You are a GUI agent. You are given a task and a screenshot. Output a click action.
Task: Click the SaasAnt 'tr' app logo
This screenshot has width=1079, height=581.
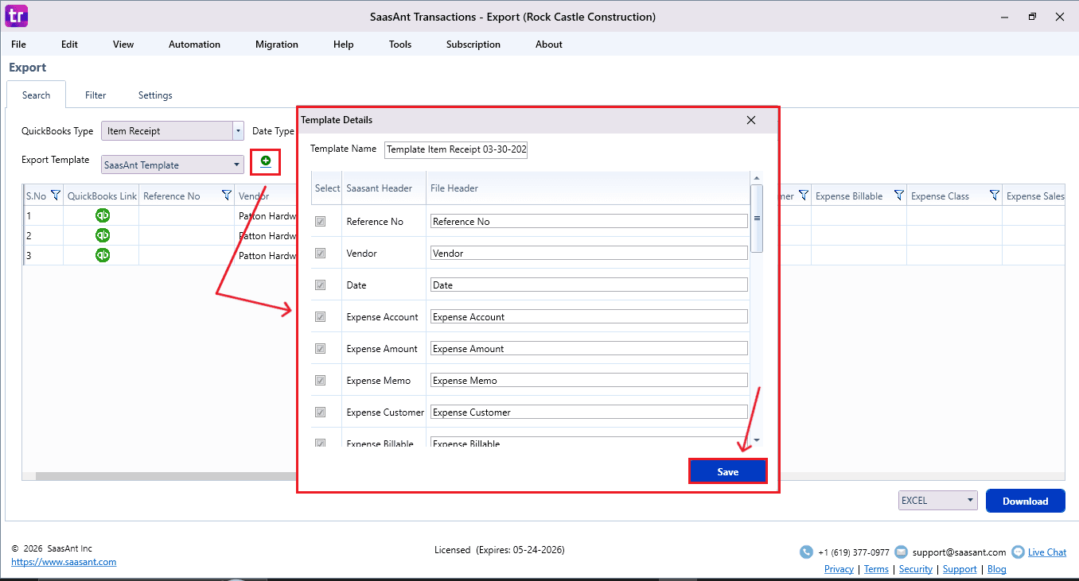[x=16, y=16]
